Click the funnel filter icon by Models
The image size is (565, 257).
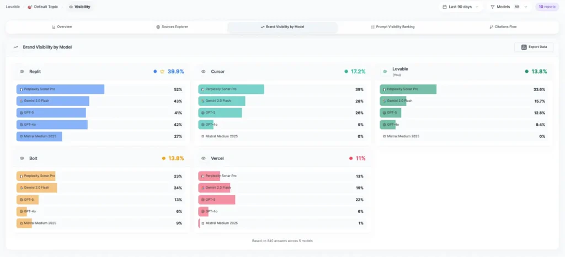[x=493, y=7]
